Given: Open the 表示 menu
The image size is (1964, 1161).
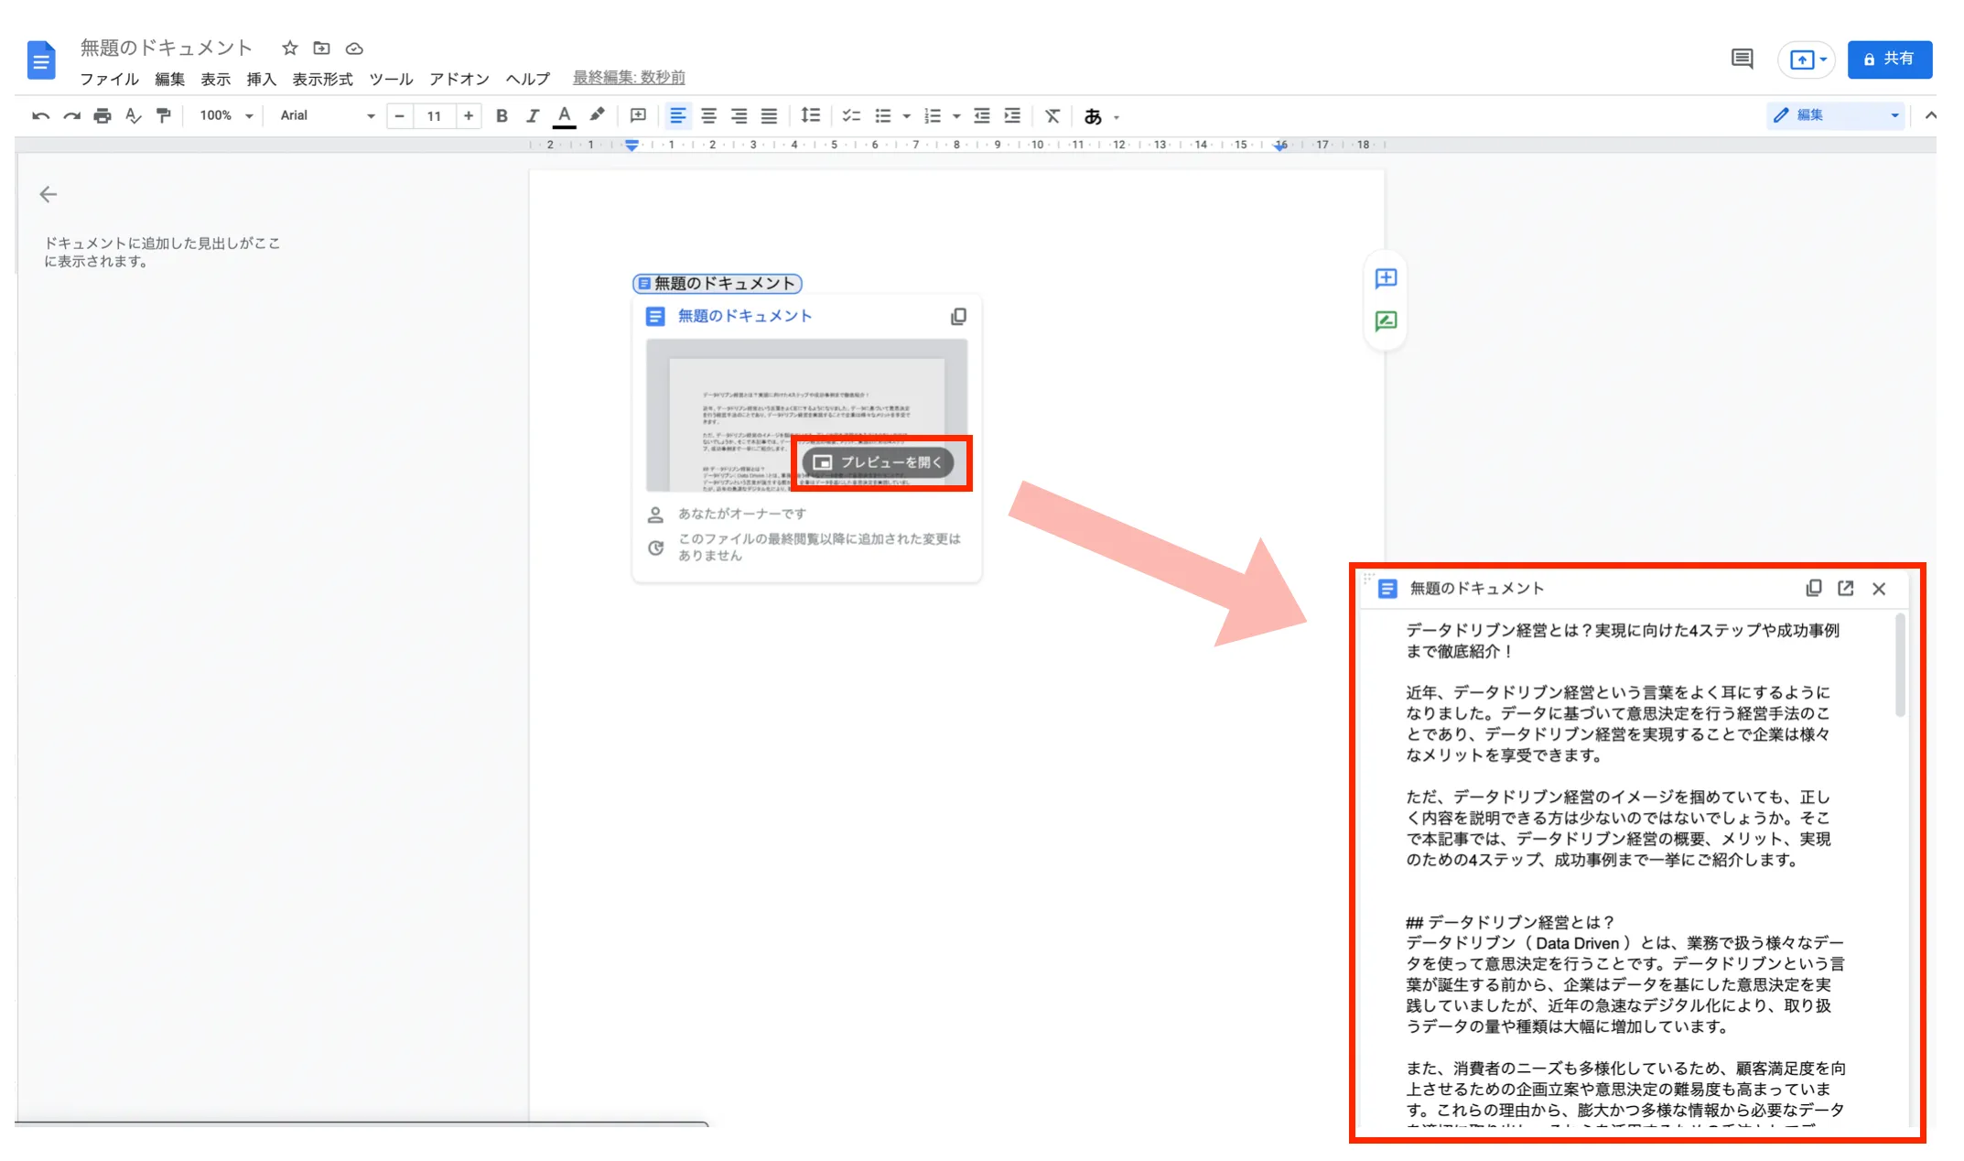Looking at the screenshot, I should [215, 79].
